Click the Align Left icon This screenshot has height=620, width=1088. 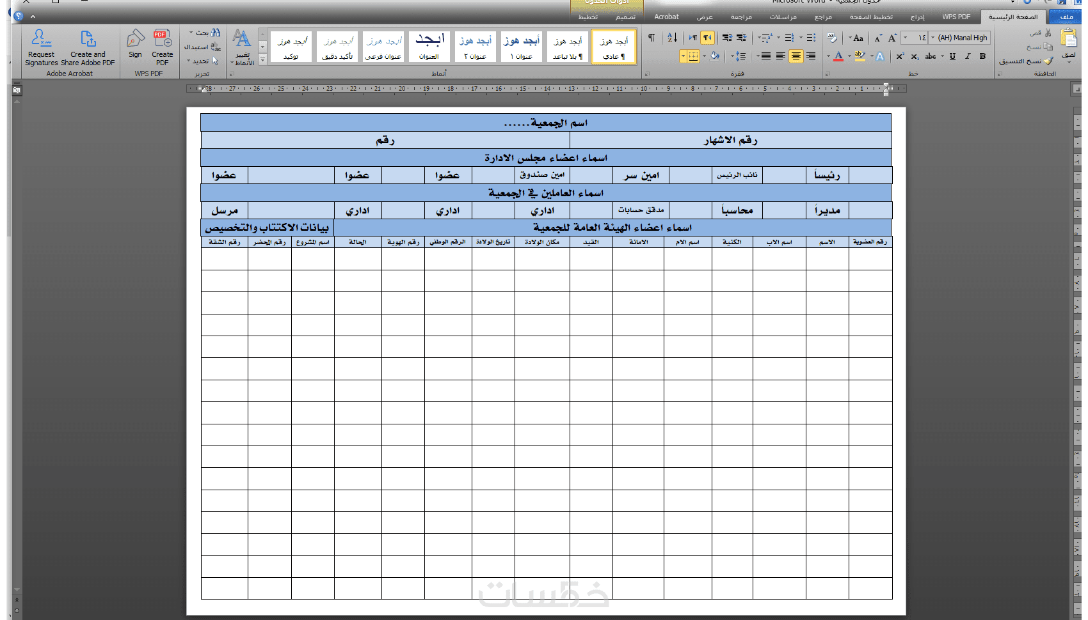pyautogui.click(x=780, y=56)
